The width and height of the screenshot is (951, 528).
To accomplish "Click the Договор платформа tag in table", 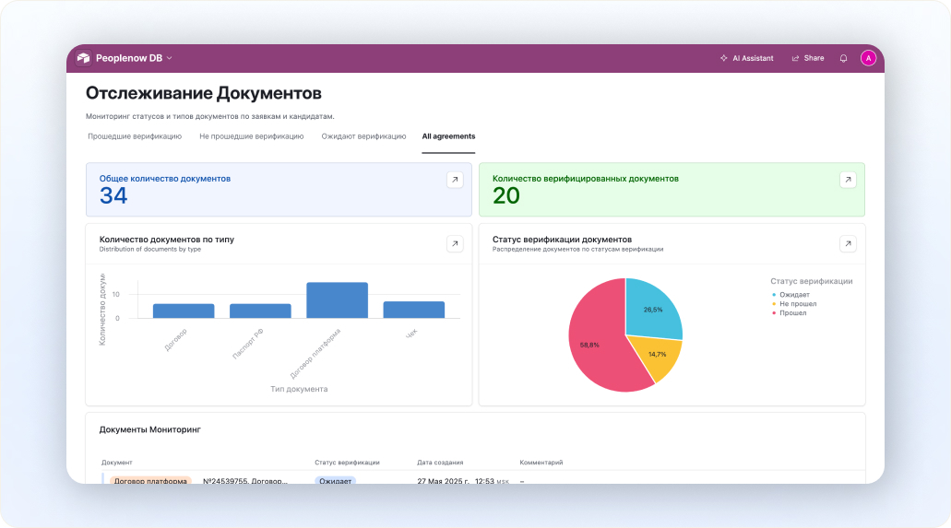I will coord(150,480).
